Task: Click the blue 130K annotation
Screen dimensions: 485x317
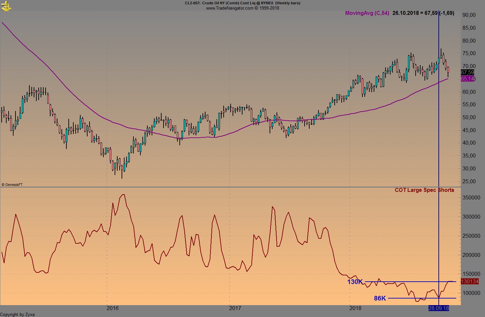Action: pos(355,282)
